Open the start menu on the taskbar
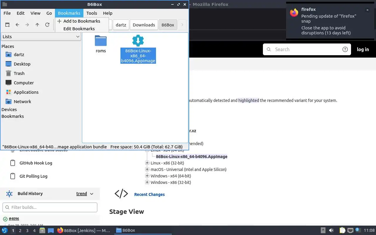This screenshot has height=235, width=376. (5, 231)
